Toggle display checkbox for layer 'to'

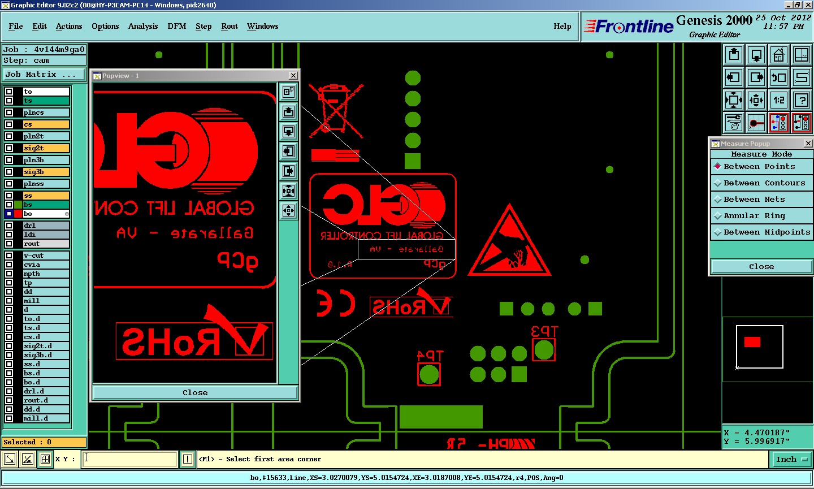(9, 92)
